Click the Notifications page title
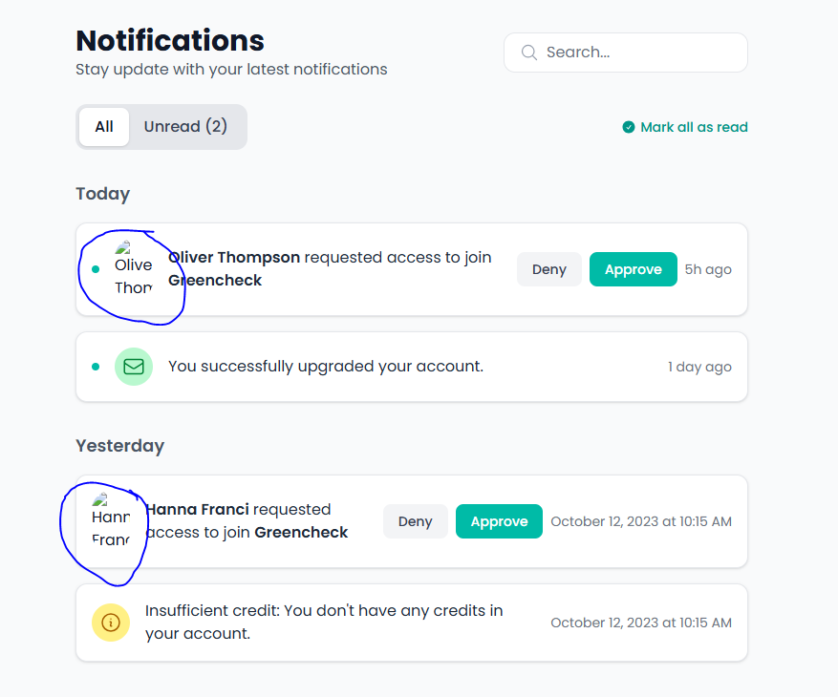 pyautogui.click(x=170, y=41)
